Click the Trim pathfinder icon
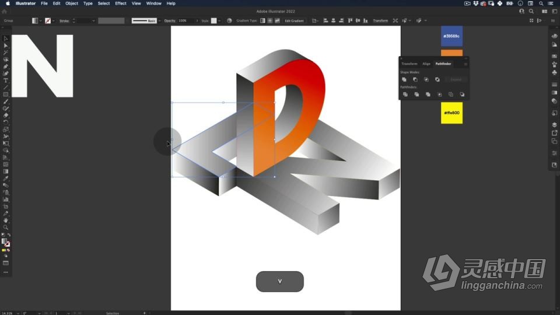560x315 pixels. click(x=416, y=94)
